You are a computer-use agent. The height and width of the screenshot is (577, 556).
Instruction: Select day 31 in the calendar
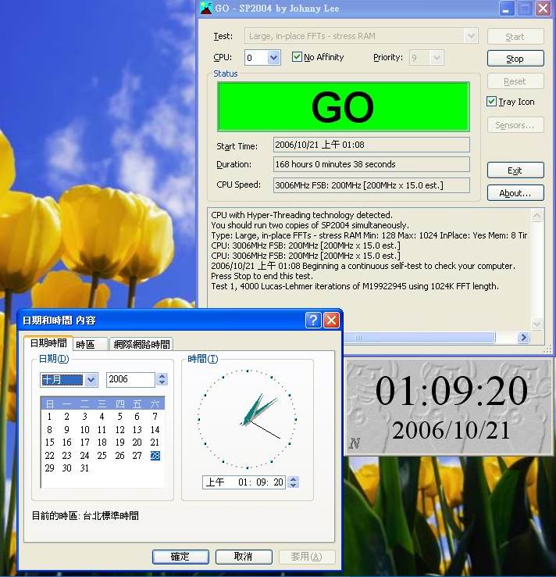[84, 468]
